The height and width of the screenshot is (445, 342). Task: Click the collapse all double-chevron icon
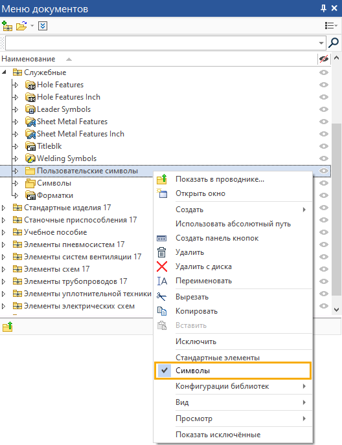coord(43,26)
